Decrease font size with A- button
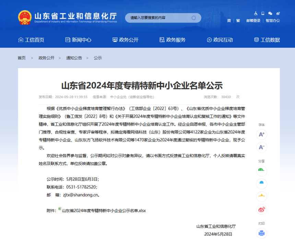295x247 pixels. (261, 147)
